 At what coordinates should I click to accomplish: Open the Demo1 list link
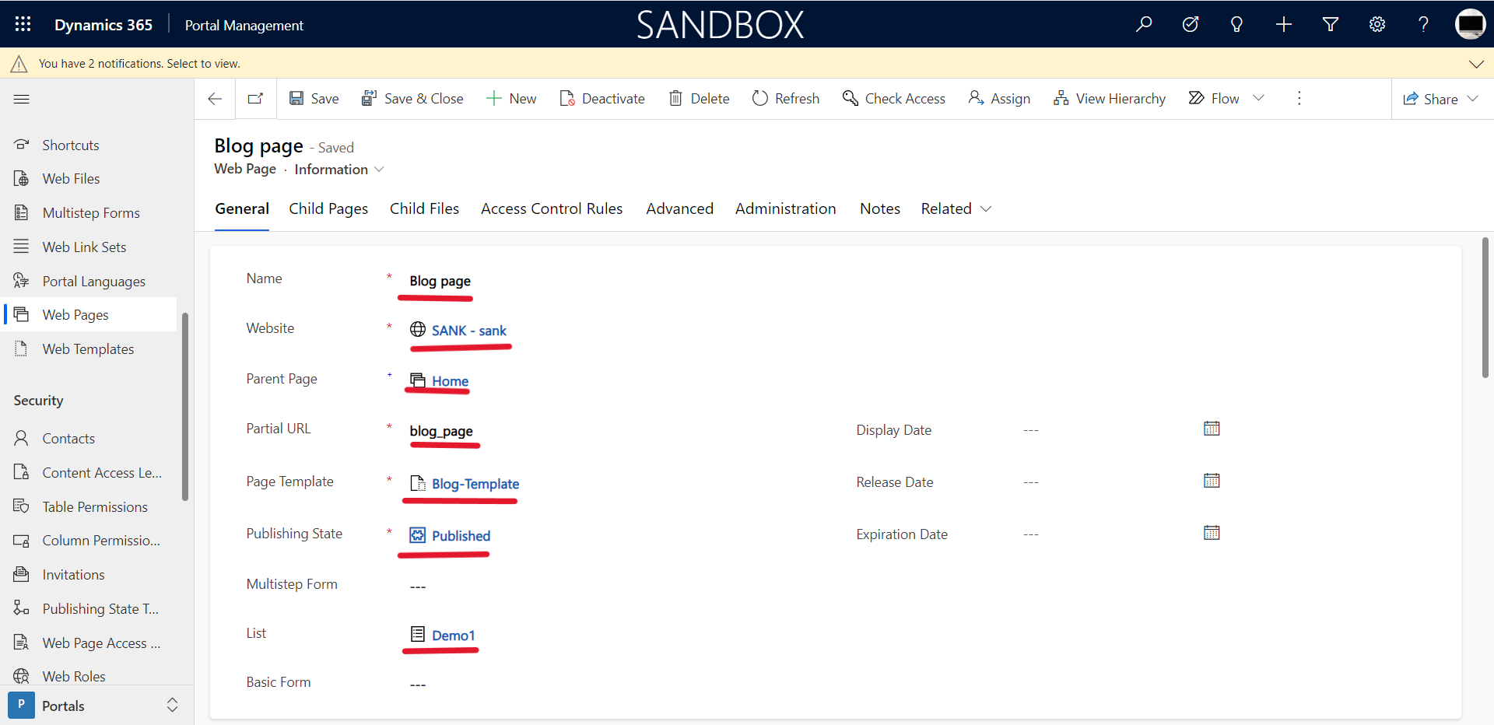coord(453,636)
